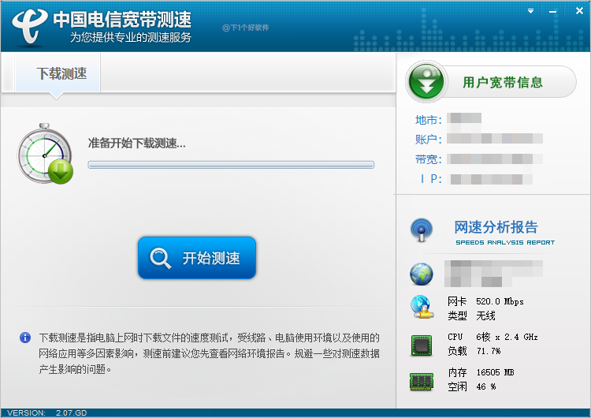Image resolution: width=591 pixels, height=418 pixels.
Task: Click the China Telecom logo icon
Action: [x=29, y=26]
